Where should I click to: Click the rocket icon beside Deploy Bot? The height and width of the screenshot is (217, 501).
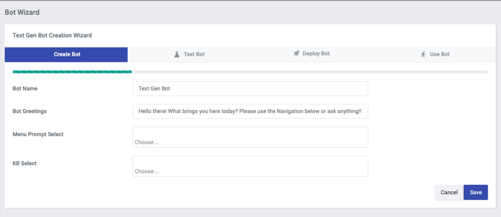(296, 53)
